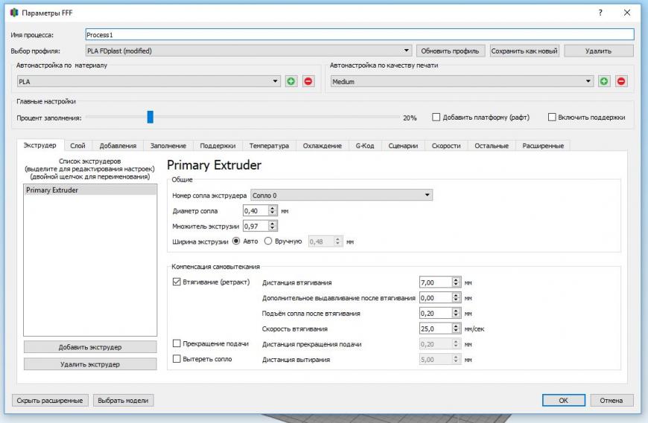Screen dimensions: 648x423
Task: Switch to Заполнение tab
Action: coord(168,146)
